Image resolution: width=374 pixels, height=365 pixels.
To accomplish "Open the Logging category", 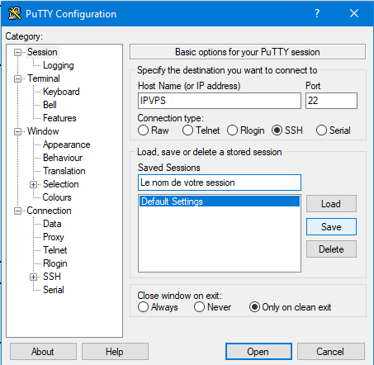I will [59, 65].
